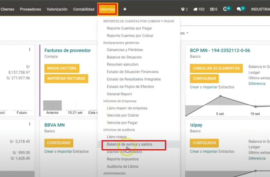Open the Contabilidad dropdown menu
The image size is (270, 177).
[x=84, y=9]
